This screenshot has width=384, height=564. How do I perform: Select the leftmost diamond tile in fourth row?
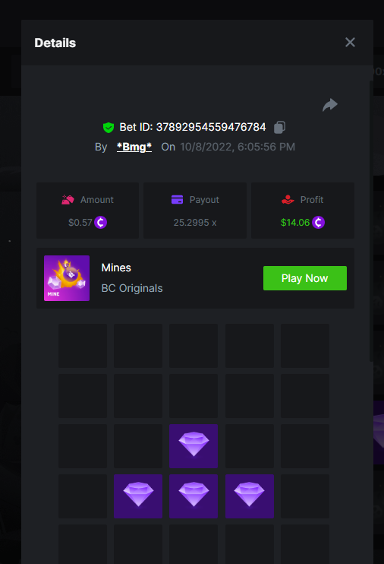click(x=138, y=496)
